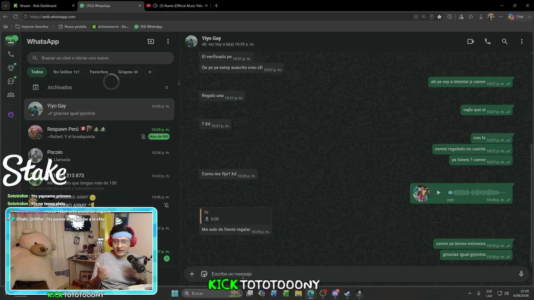
Task: Open the conversation options menu
Action: pyautogui.click(x=521, y=42)
